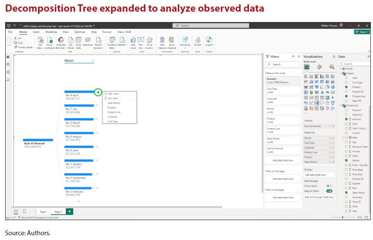Click the Transform data icon in the ribbon
This screenshot has height=240, width=373.
[112, 40]
